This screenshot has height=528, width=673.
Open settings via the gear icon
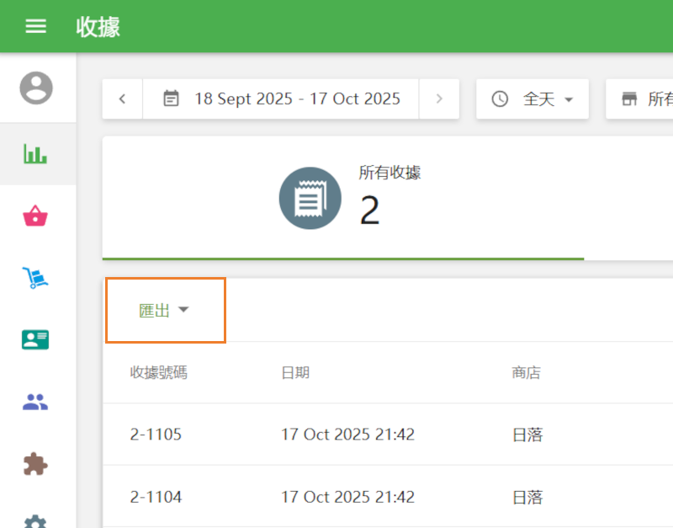(x=35, y=520)
